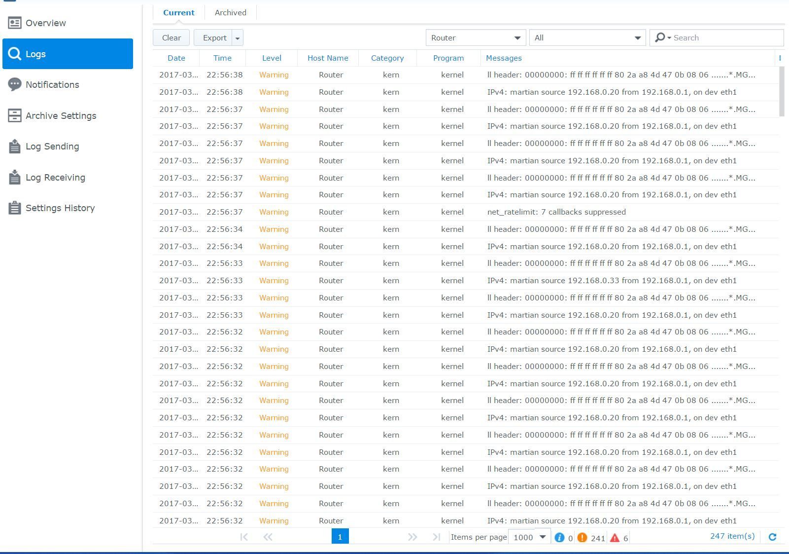Screen dimensions: 789x554
Task: Click the Notifications speech bubble icon
Action: 15,84
